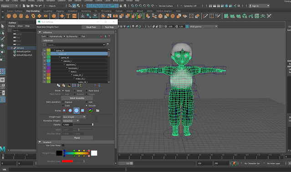Create a polygon cube from the shelf
Image resolution: width=291 pixels, height=172 pixels.
coord(15,16)
